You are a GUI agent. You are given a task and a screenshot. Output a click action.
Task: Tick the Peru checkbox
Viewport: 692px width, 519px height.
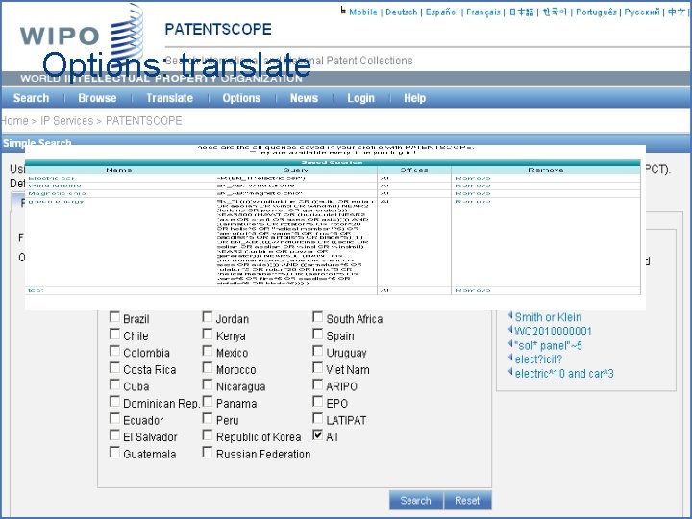coord(208,418)
